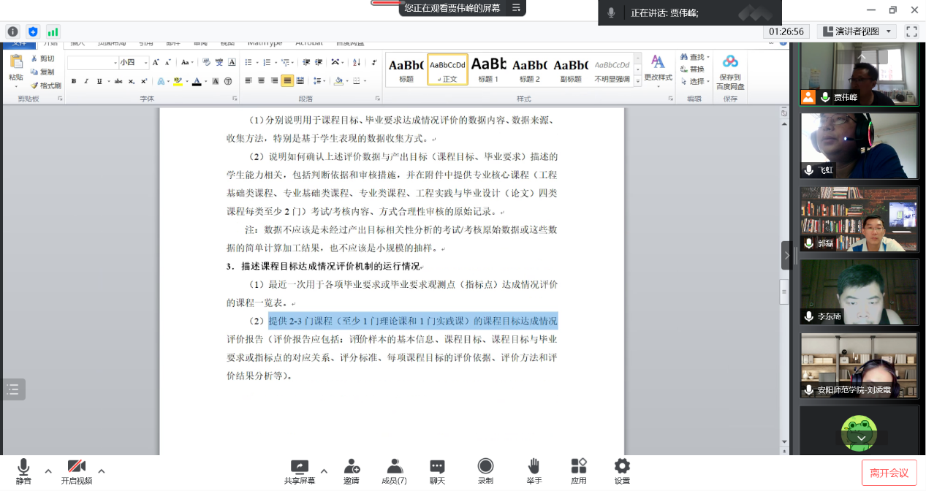Open the font name combo box
The width and height of the screenshot is (926, 491).
pos(93,63)
